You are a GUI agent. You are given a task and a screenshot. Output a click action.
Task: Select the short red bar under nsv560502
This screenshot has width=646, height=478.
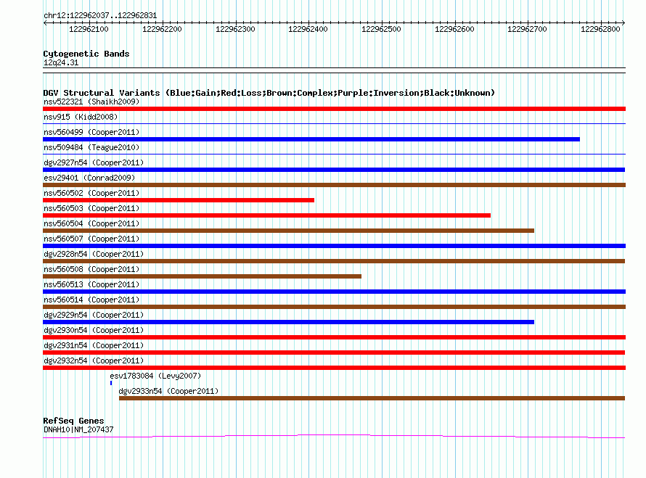(179, 200)
